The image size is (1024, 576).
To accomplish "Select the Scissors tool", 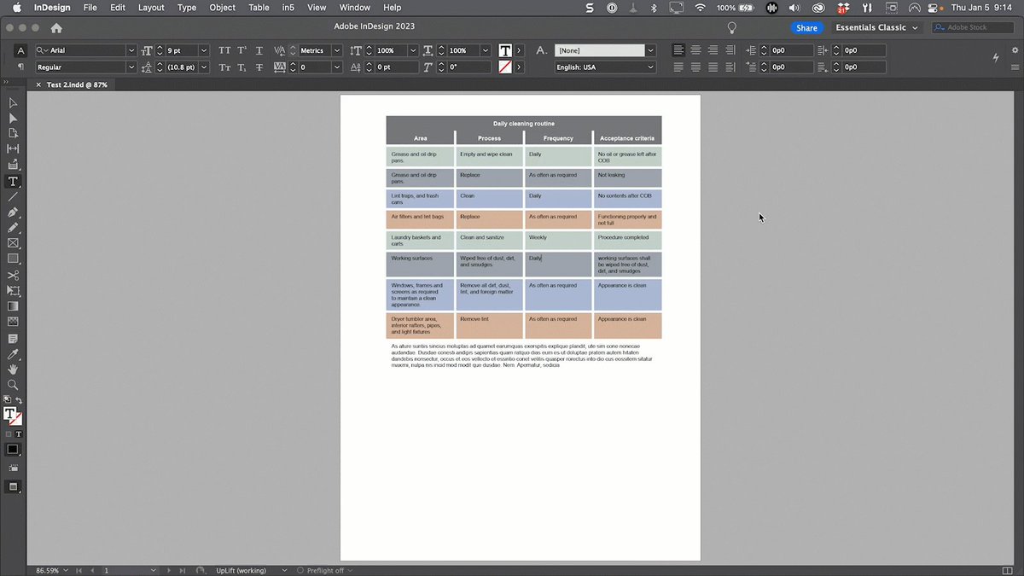I will pyautogui.click(x=13, y=275).
